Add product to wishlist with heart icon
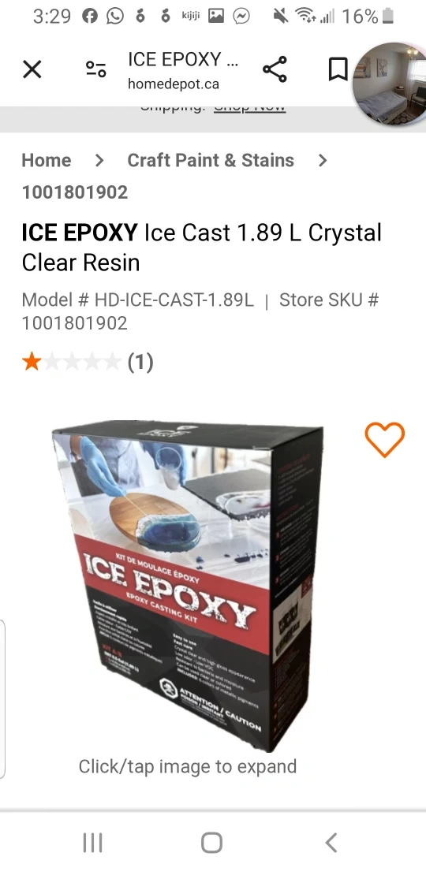Viewport: 426px width, 875px height. (x=385, y=439)
